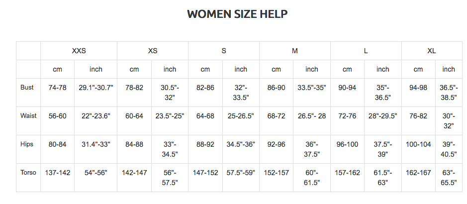
Task: Click the 96-100 hips cm cell
Action: tap(347, 144)
